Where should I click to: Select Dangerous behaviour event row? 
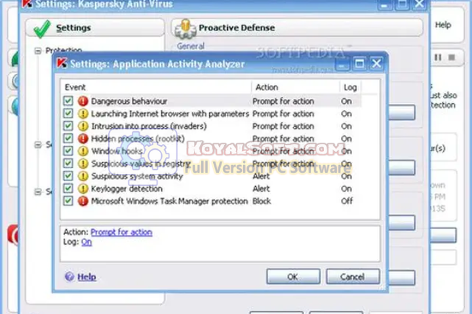212,101
